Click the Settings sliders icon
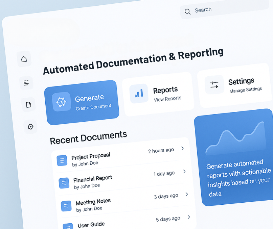 (214, 85)
